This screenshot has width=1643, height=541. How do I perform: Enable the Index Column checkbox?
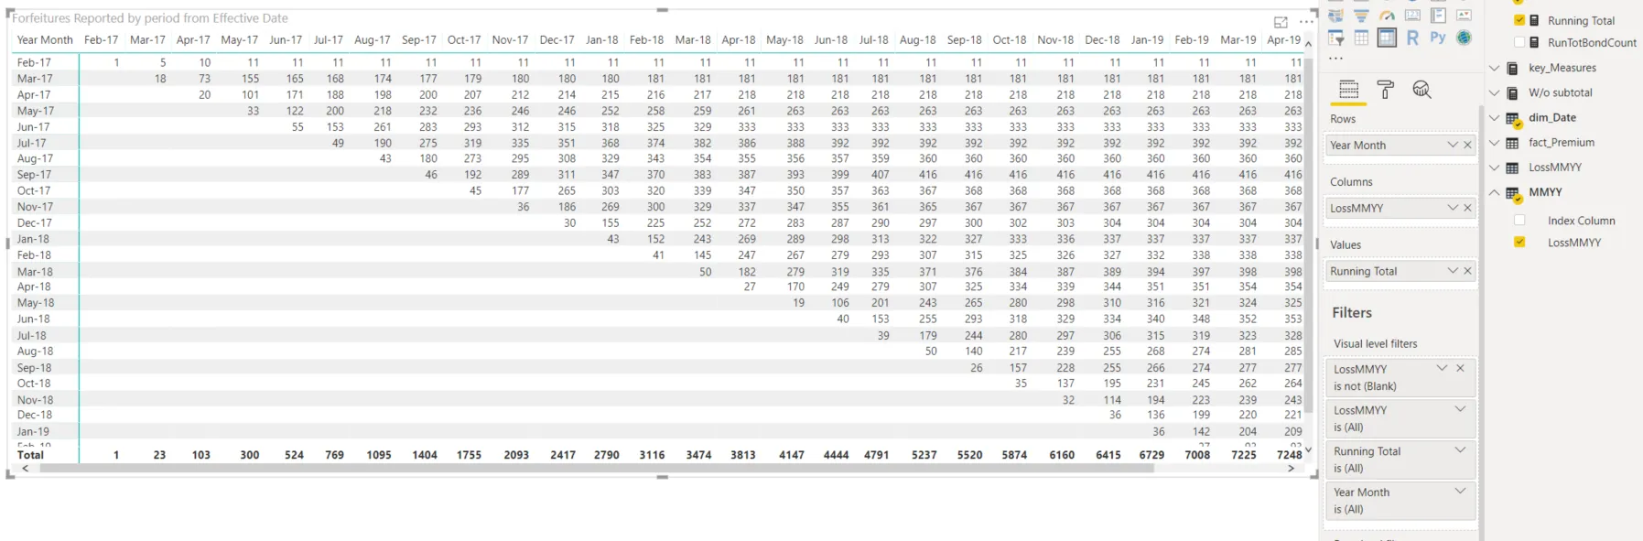coord(1519,221)
